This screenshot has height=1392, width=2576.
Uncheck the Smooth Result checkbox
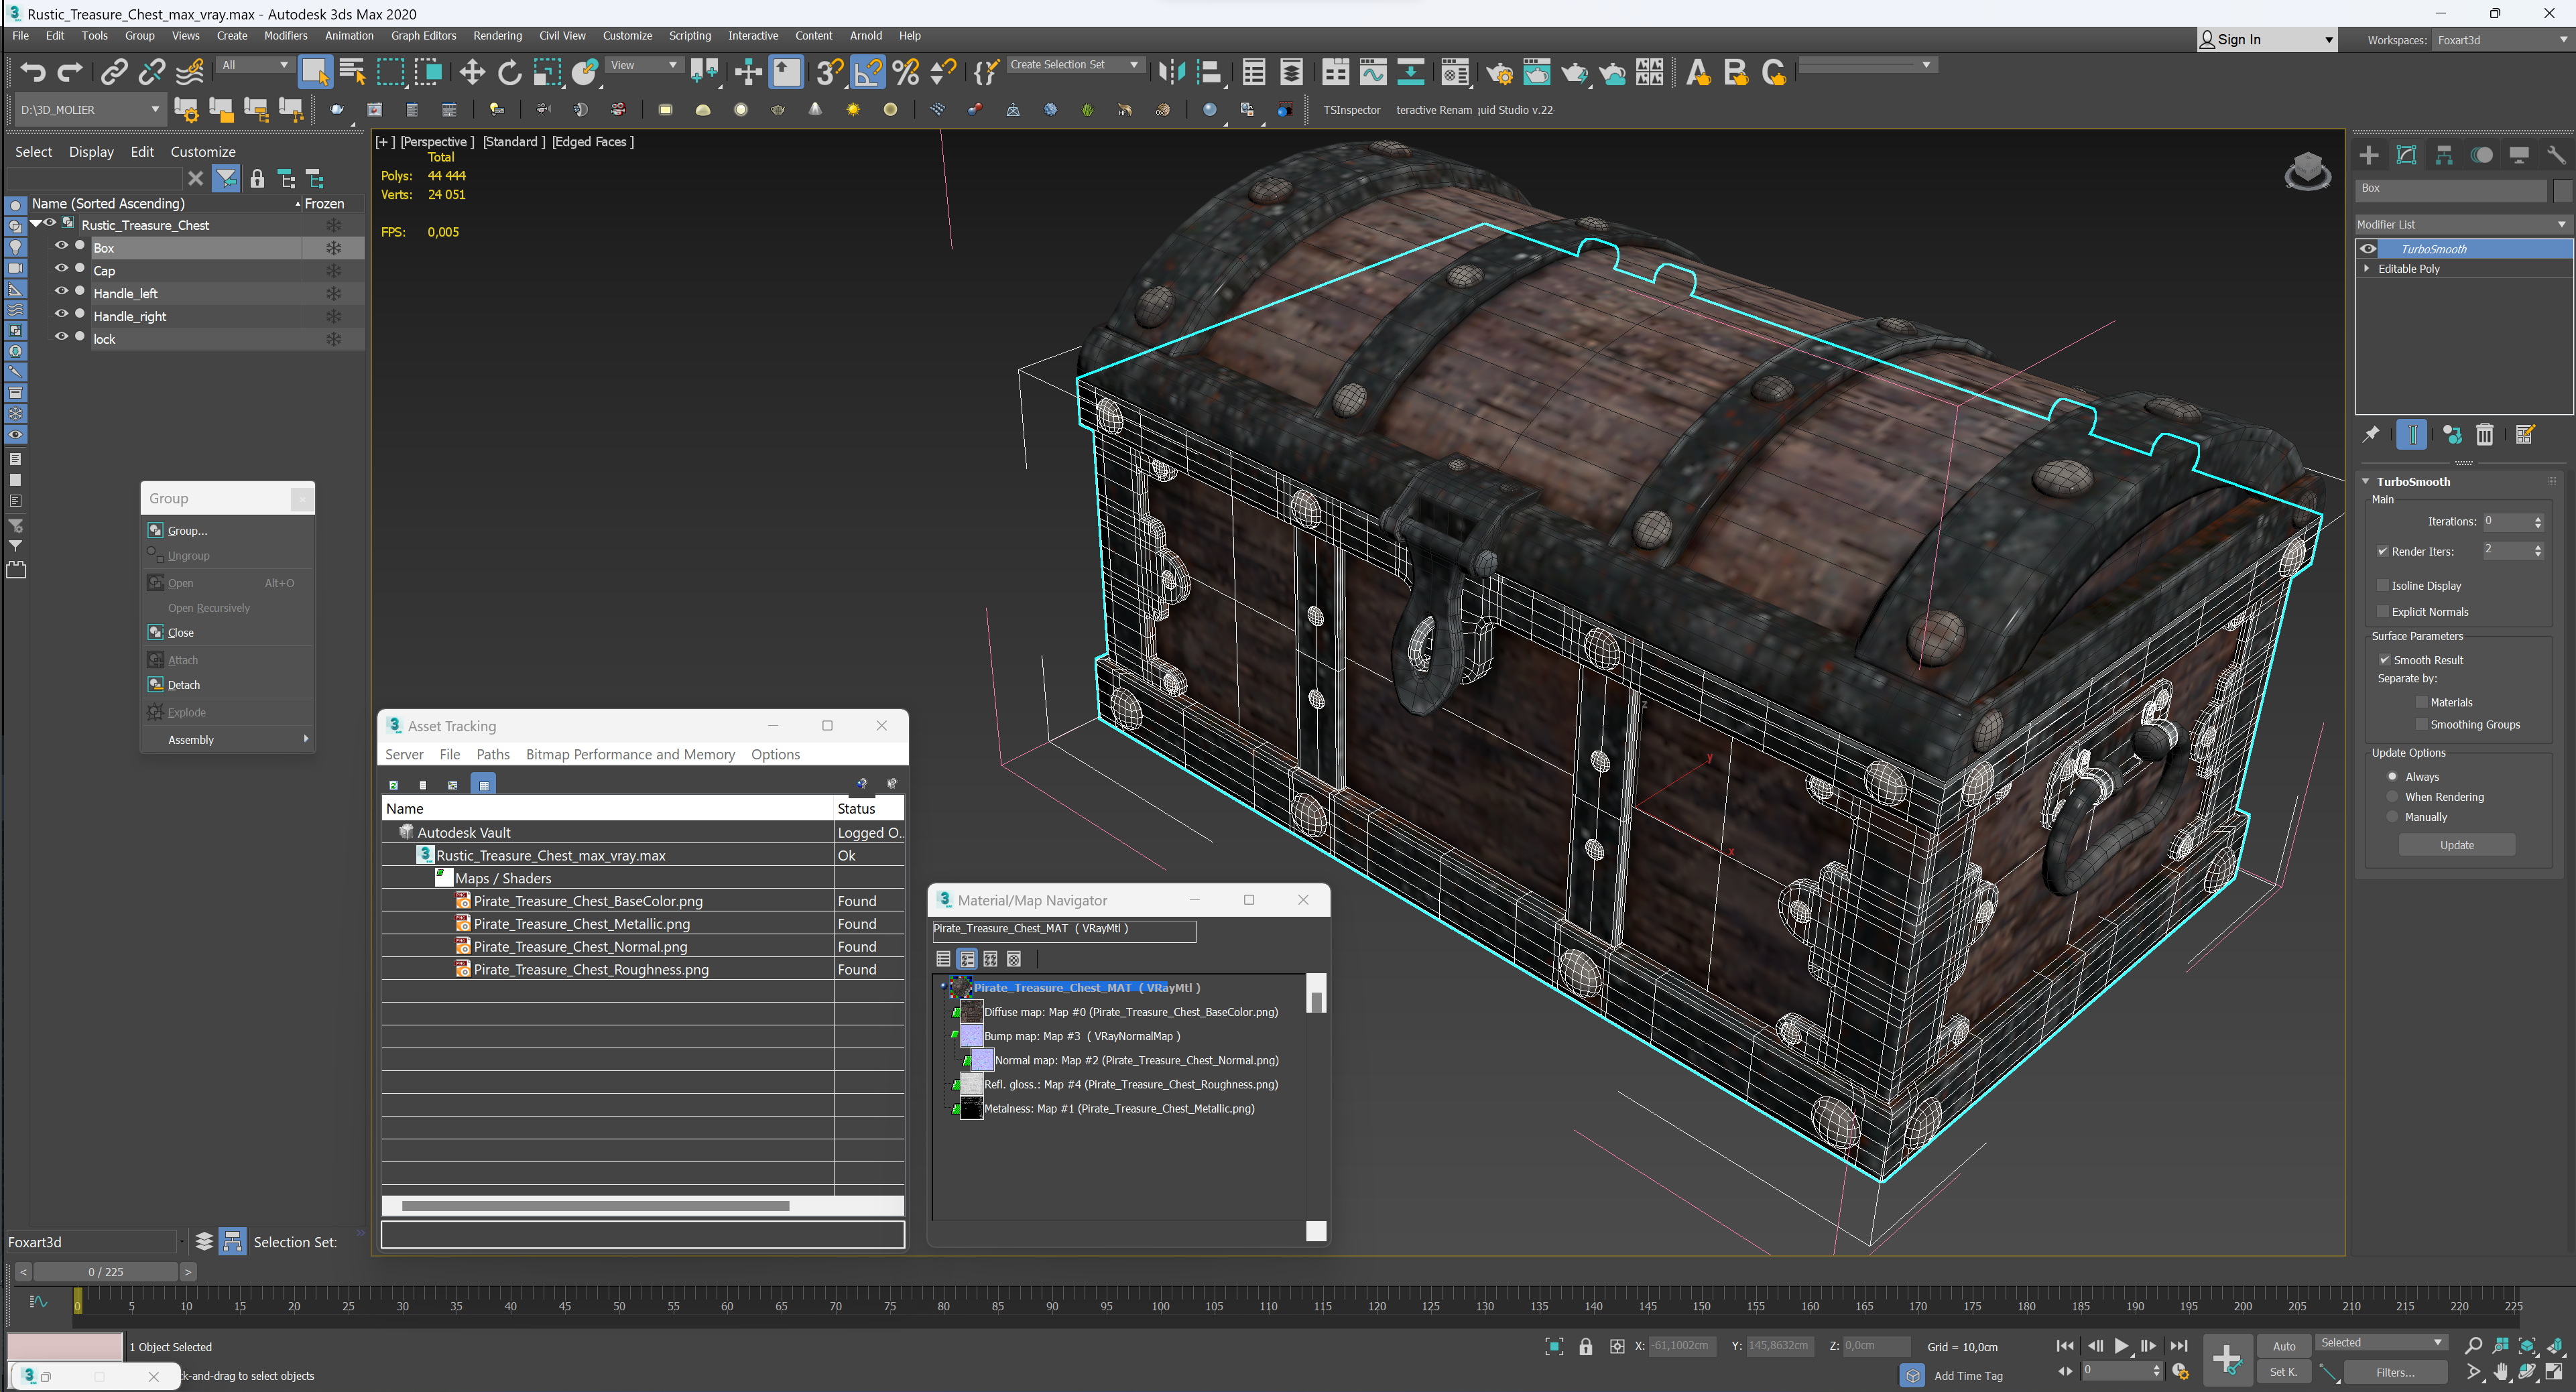(2384, 660)
